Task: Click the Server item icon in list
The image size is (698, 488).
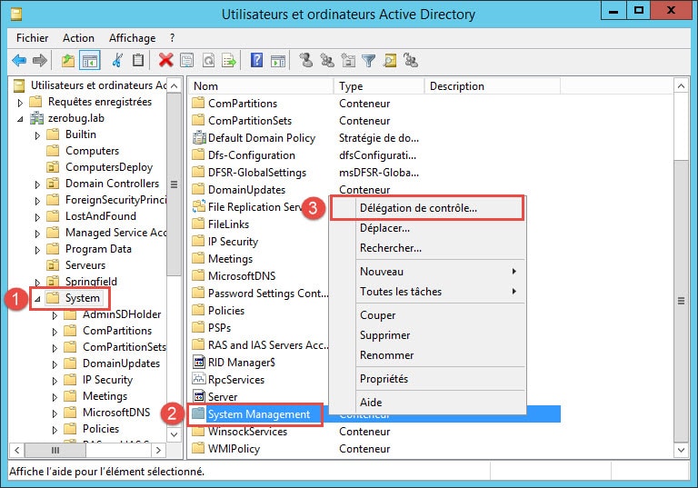Action: 198,396
